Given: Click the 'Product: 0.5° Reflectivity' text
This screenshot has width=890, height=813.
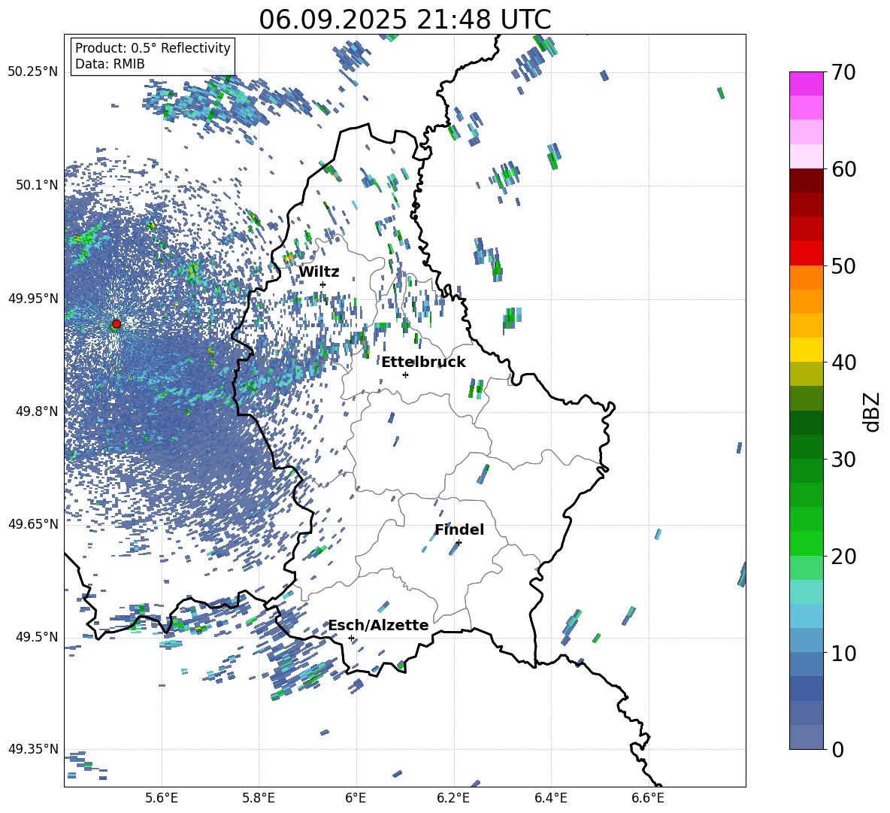Looking at the screenshot, I should click(153, 47).
